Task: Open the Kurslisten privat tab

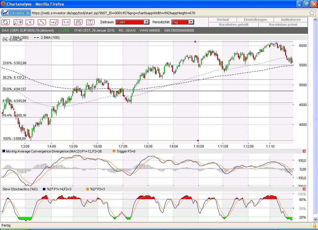Action: (x=283, y=24)
